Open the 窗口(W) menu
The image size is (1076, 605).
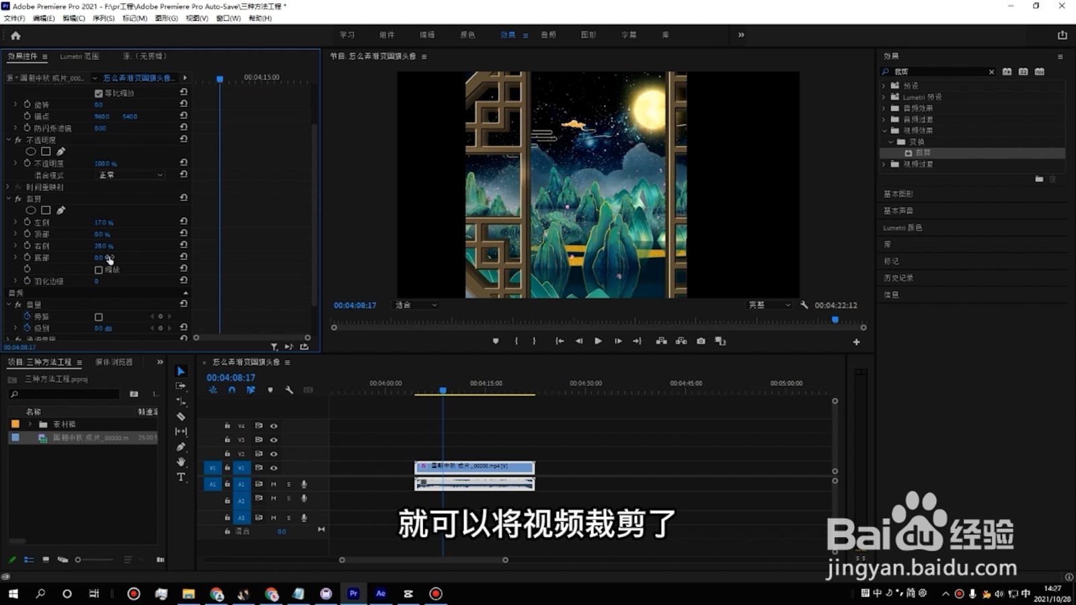[x=229, y=18]
